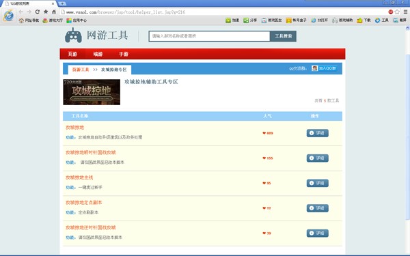Reload the page with the refresh icon

tap(38, 12)
